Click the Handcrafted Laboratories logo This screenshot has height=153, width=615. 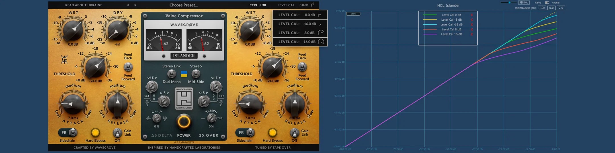pos(184,98)
